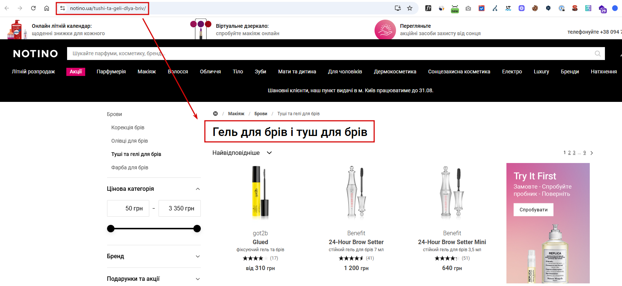Viewport: 622px width, 286px height.
Task: Open the 'Сонцезахисна косметика' menu
Action: coord(459,71)
